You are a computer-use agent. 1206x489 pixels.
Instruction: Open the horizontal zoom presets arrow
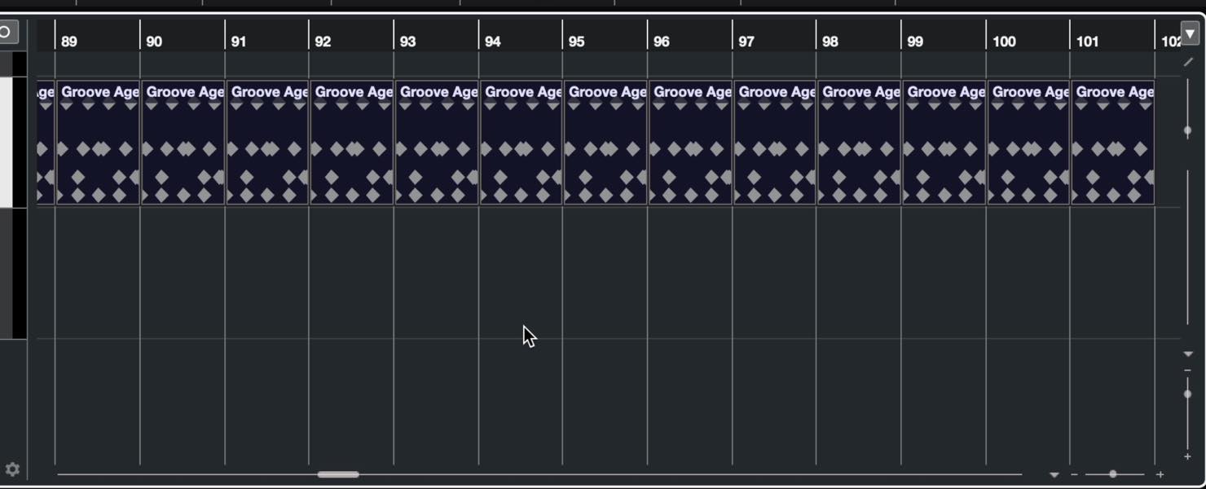[x=1054, y=474]
